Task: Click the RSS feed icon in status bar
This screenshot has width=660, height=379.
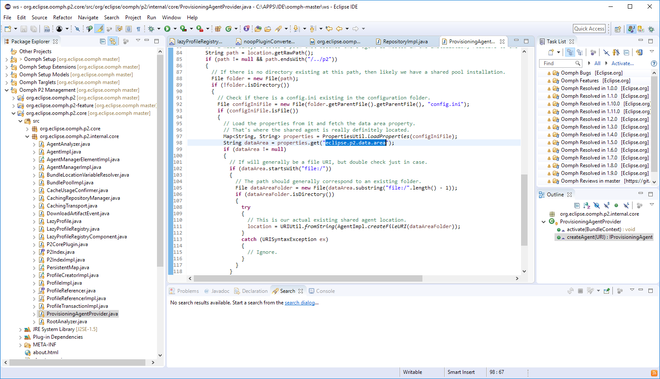Action: [x=654, y=373]
